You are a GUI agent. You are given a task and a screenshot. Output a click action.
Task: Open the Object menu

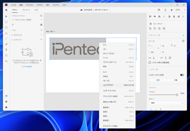pyautogui.click(x=29, y=5)
